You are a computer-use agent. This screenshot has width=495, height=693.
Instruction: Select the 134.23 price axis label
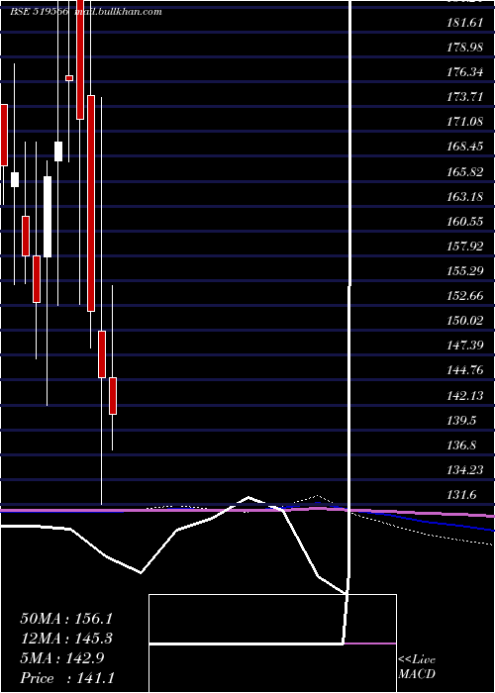(x=465, y=470)
